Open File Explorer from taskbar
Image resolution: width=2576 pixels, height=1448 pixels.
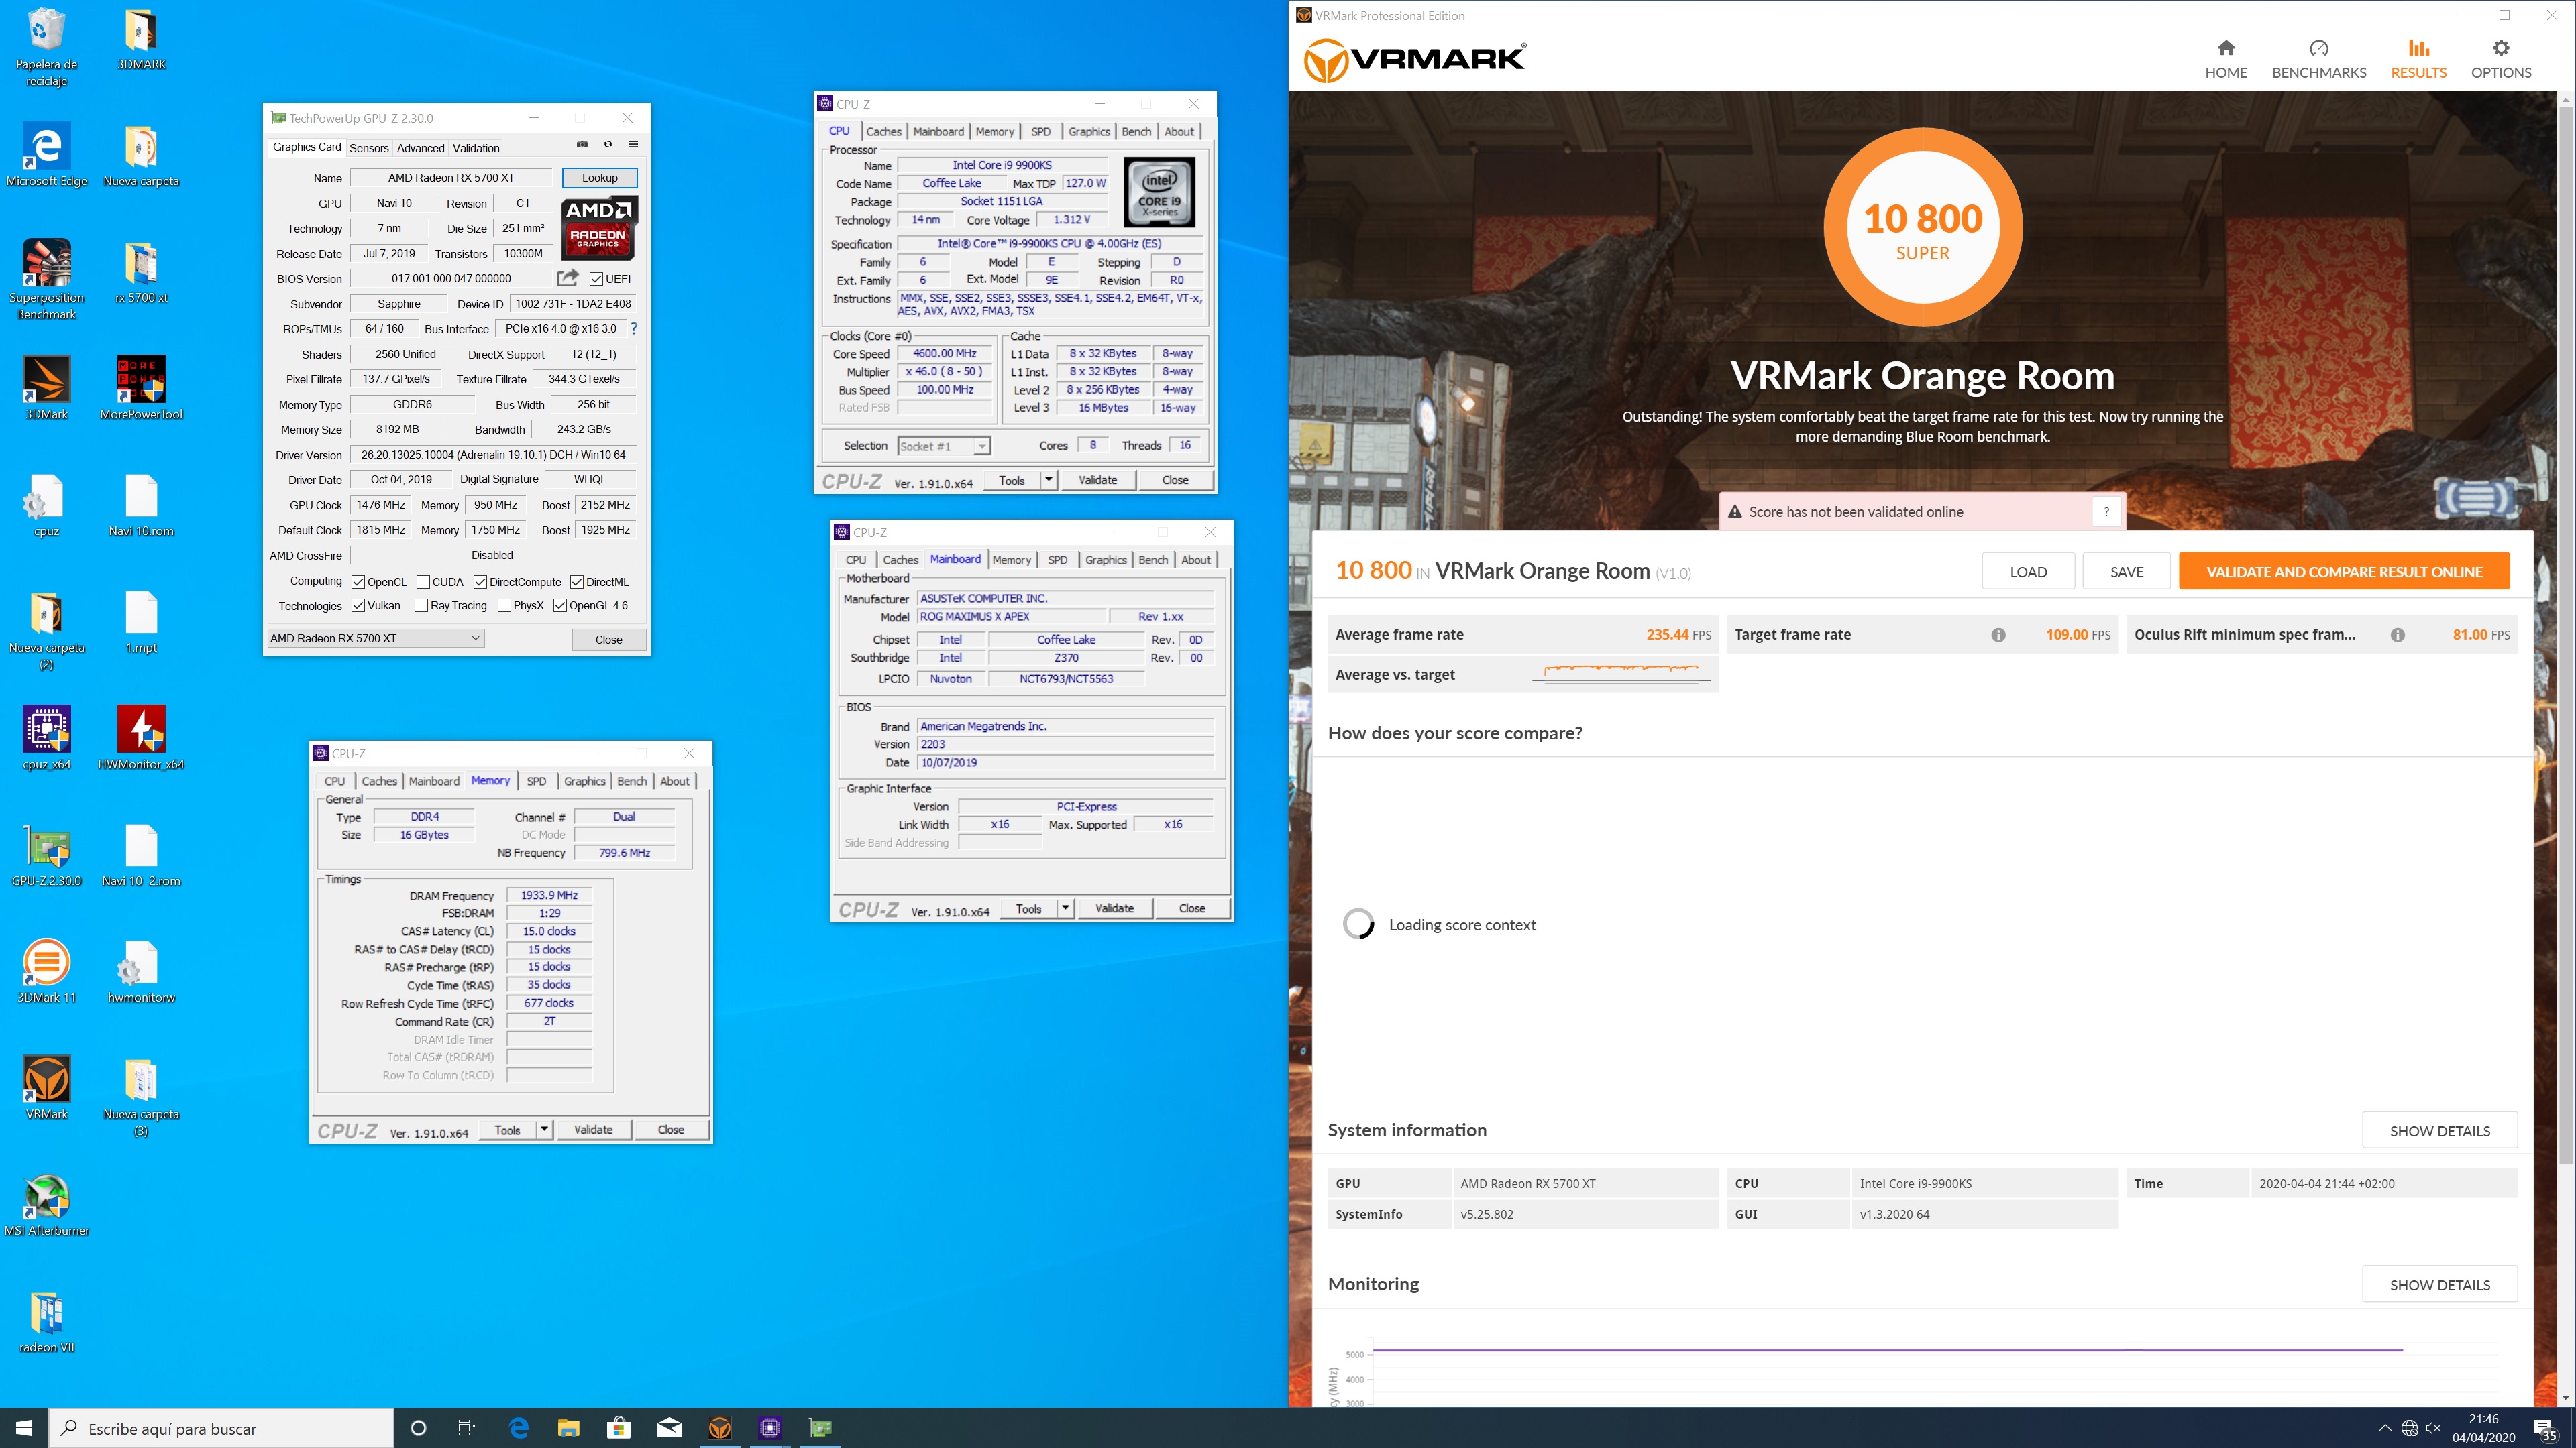click(x=568, y=1428)
